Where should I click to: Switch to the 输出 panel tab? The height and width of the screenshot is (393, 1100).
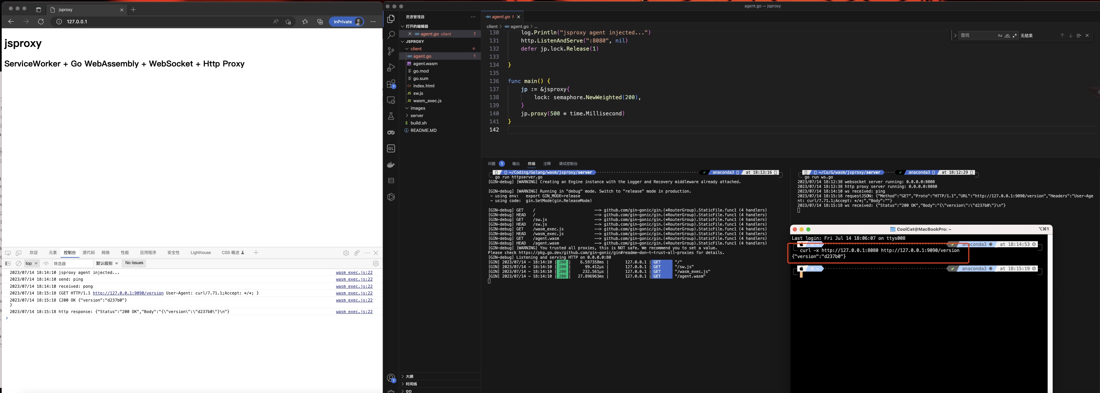coord(516,164)
